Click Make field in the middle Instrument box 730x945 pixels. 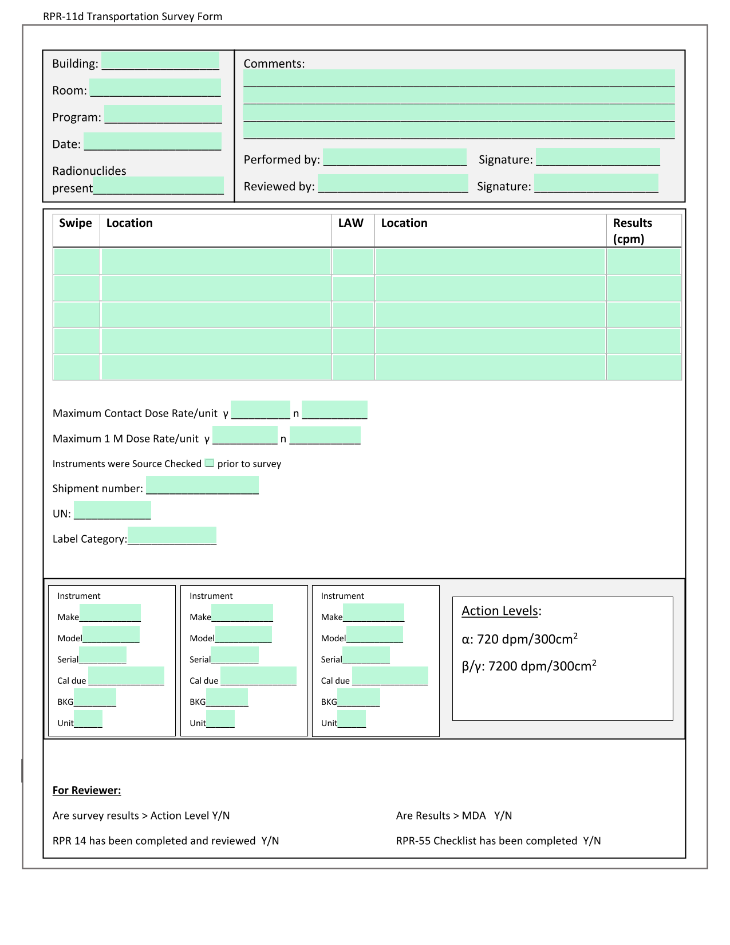tap(242, 613)
